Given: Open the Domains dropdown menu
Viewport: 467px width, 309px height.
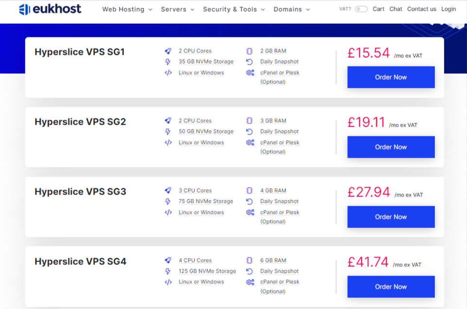Looking at the screenshot, I should click(292, 9).
